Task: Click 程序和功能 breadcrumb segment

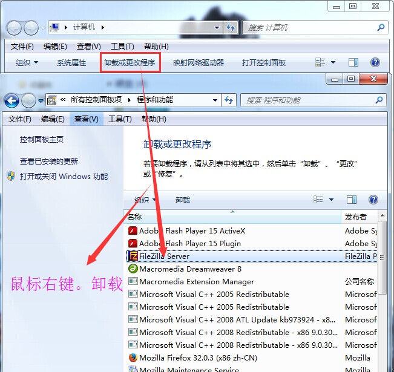Action: point(155,100)
